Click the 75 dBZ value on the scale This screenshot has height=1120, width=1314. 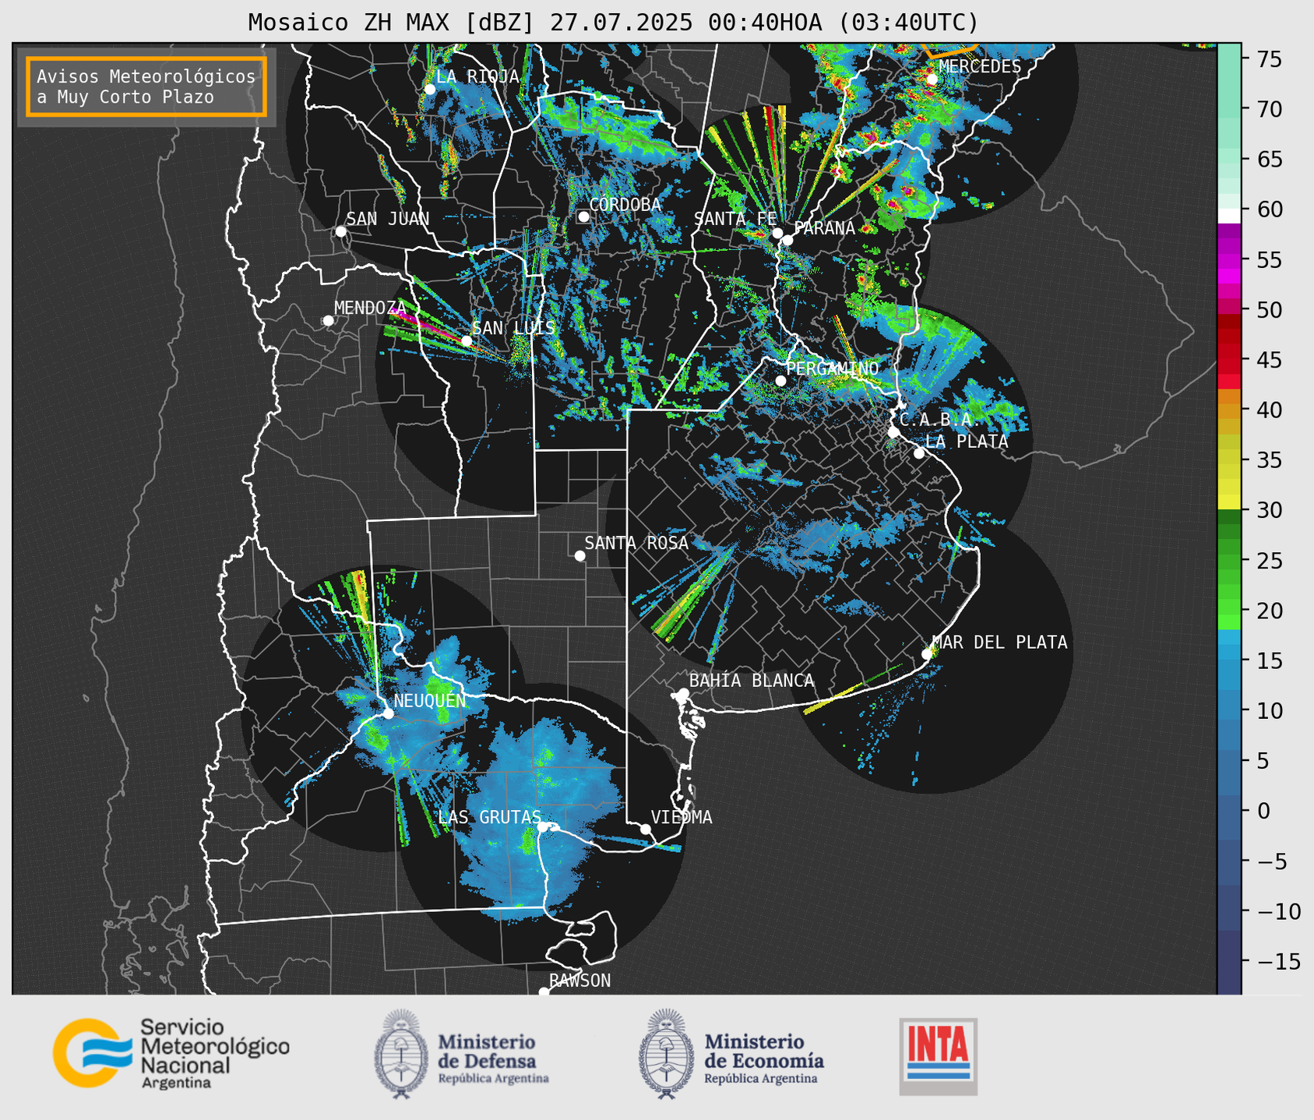pos(1269,59)
